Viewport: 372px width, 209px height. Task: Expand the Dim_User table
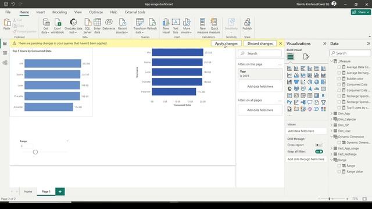pos(331,131)
